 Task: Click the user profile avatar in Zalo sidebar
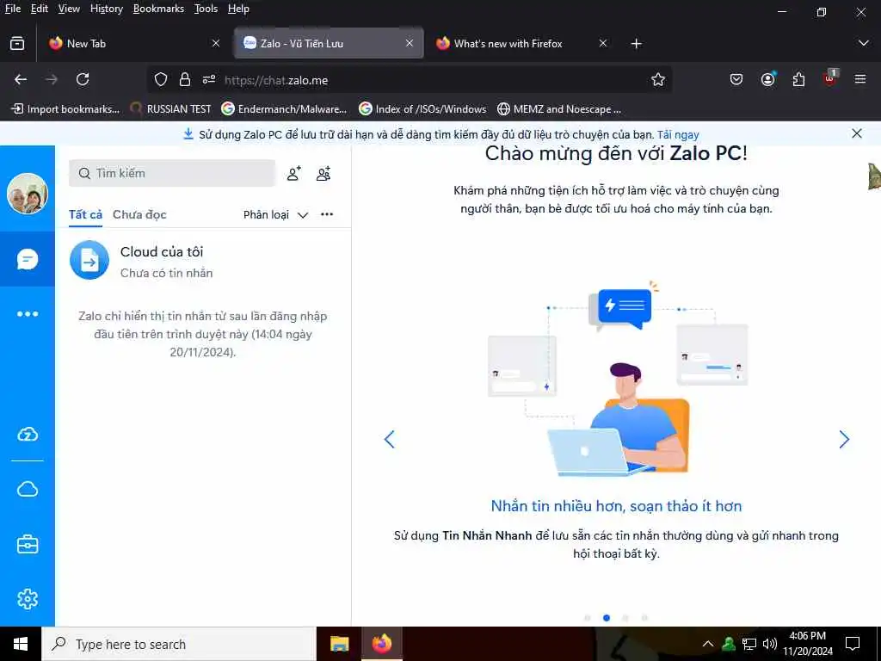coord(27,194)
